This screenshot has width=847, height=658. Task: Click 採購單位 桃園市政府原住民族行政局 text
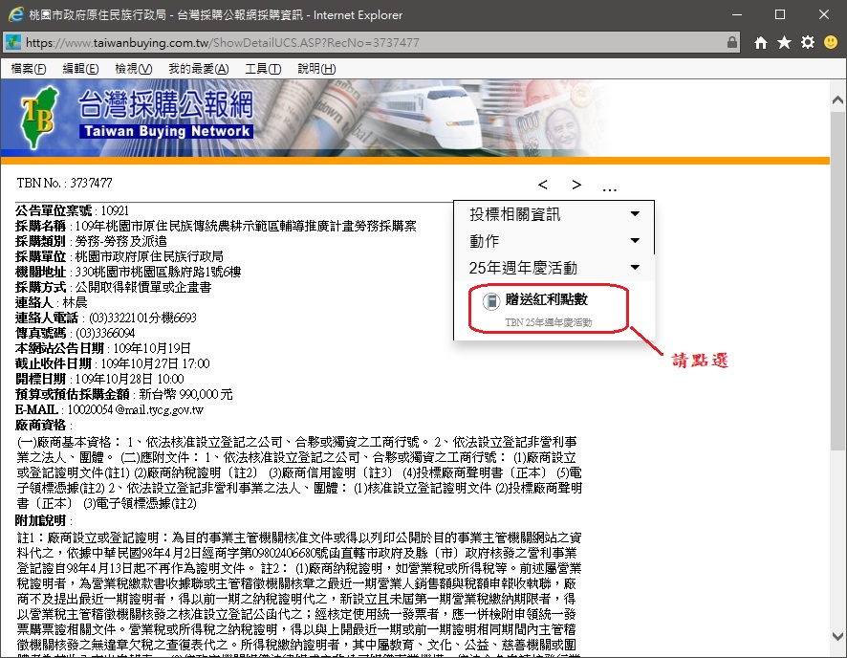tap(119, 256)
